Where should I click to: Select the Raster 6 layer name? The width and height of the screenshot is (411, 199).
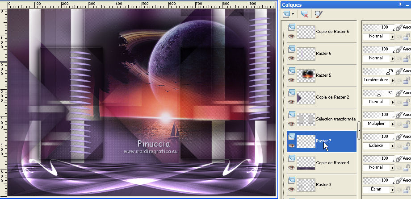pyautogui.click(x=323, y=54)
